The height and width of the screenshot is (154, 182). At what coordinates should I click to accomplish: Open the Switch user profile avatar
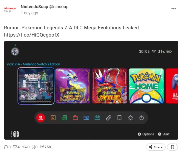point(15,52)
